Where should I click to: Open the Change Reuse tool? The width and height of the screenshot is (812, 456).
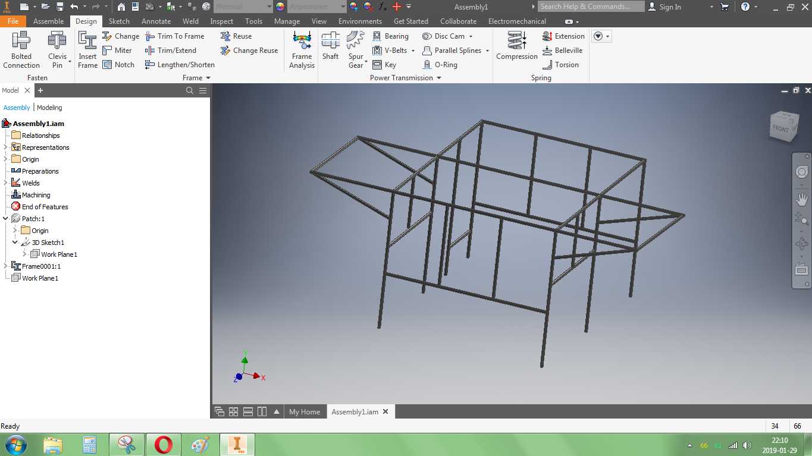tap(249, 51)
